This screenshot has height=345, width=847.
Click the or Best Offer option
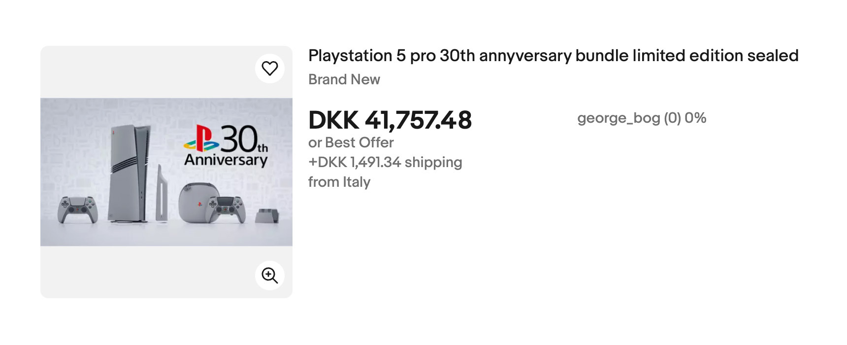pos(351,142)
